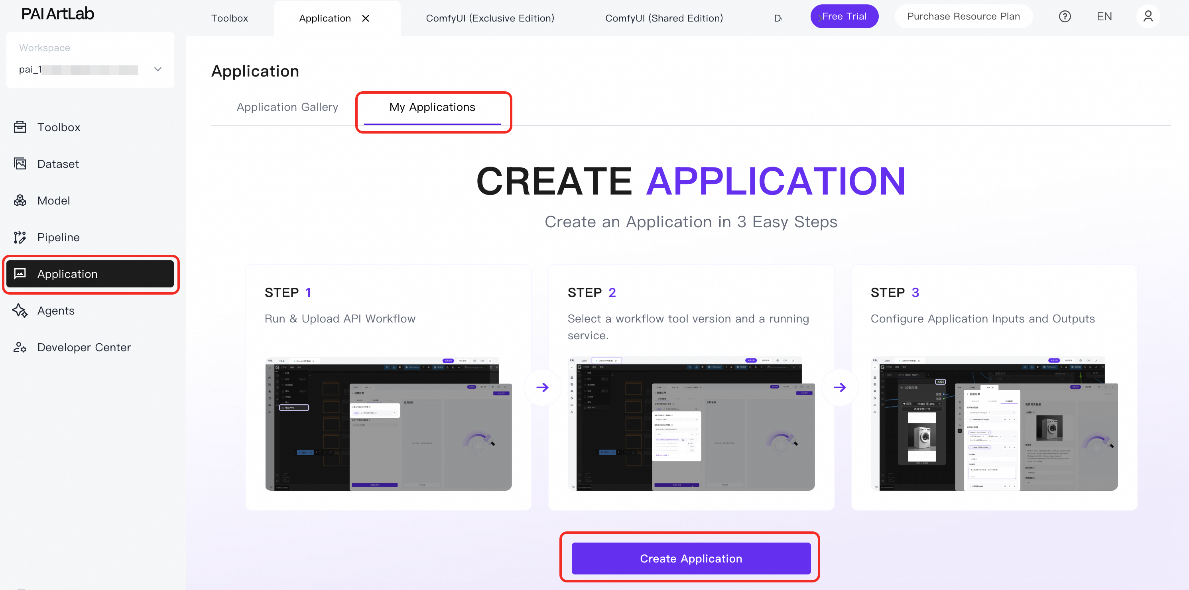Viewport: 1189px width, 590px height.
Task: Open ComfyUI (Exclusive Edition) tab
Action: (490, 18)
